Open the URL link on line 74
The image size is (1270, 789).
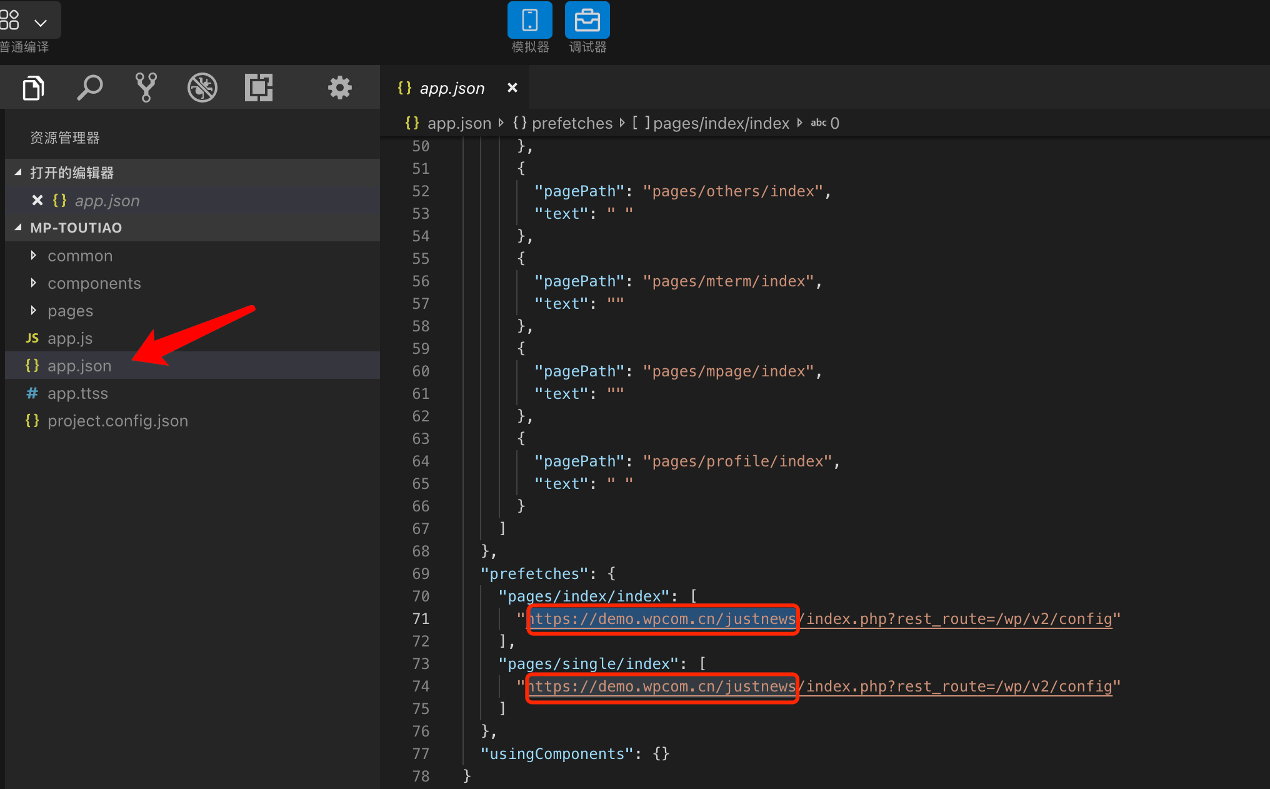click(819, 686)
